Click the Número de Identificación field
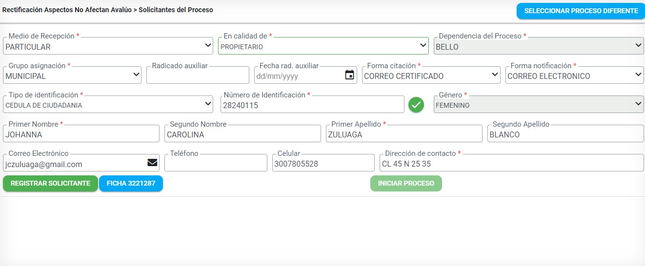 [x=312, y=104]
